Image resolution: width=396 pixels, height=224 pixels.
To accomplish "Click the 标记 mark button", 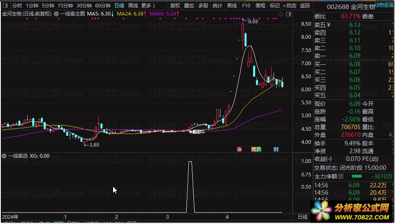I will (x=274, y=6).
